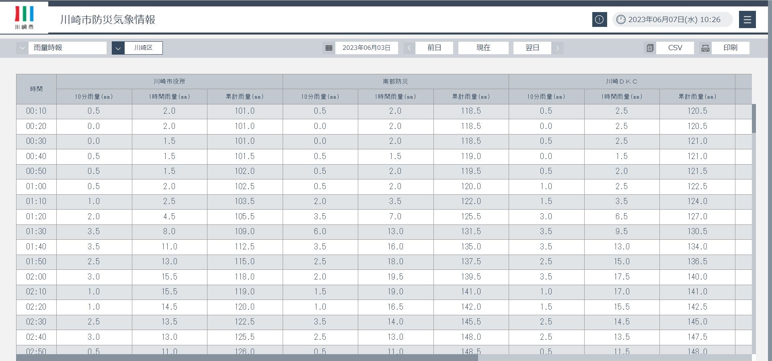Click the 南部防災 累計雨量 value 131.5
Viewport: 772px width, 361px height.
(471, 232)
